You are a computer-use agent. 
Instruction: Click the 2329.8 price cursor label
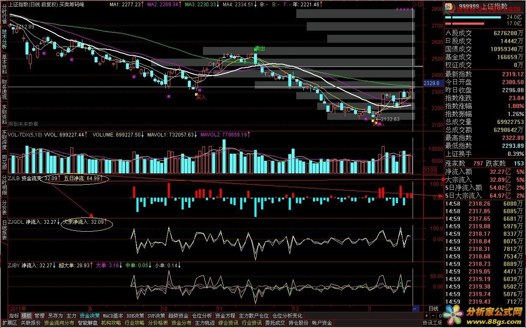tap(433, 83)
